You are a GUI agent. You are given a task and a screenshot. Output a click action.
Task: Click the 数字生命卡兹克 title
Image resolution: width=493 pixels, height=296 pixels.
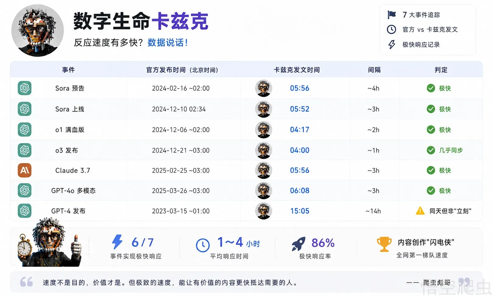click(141, 21)
